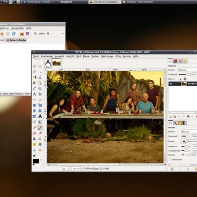
Task: Open the px unit dropdown in status bar
Action: tap(66, 168)
